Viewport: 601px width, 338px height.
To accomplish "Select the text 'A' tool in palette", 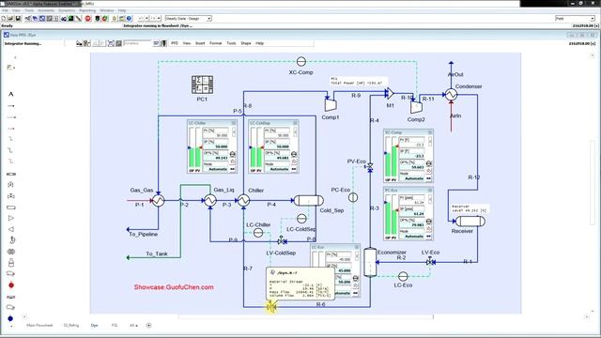I will point(10,94).
